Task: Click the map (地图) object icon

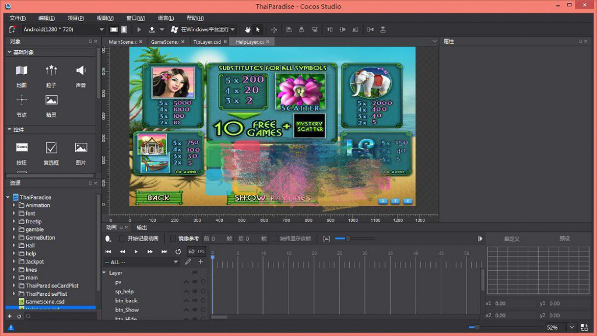Action: (x=22, y=71)
